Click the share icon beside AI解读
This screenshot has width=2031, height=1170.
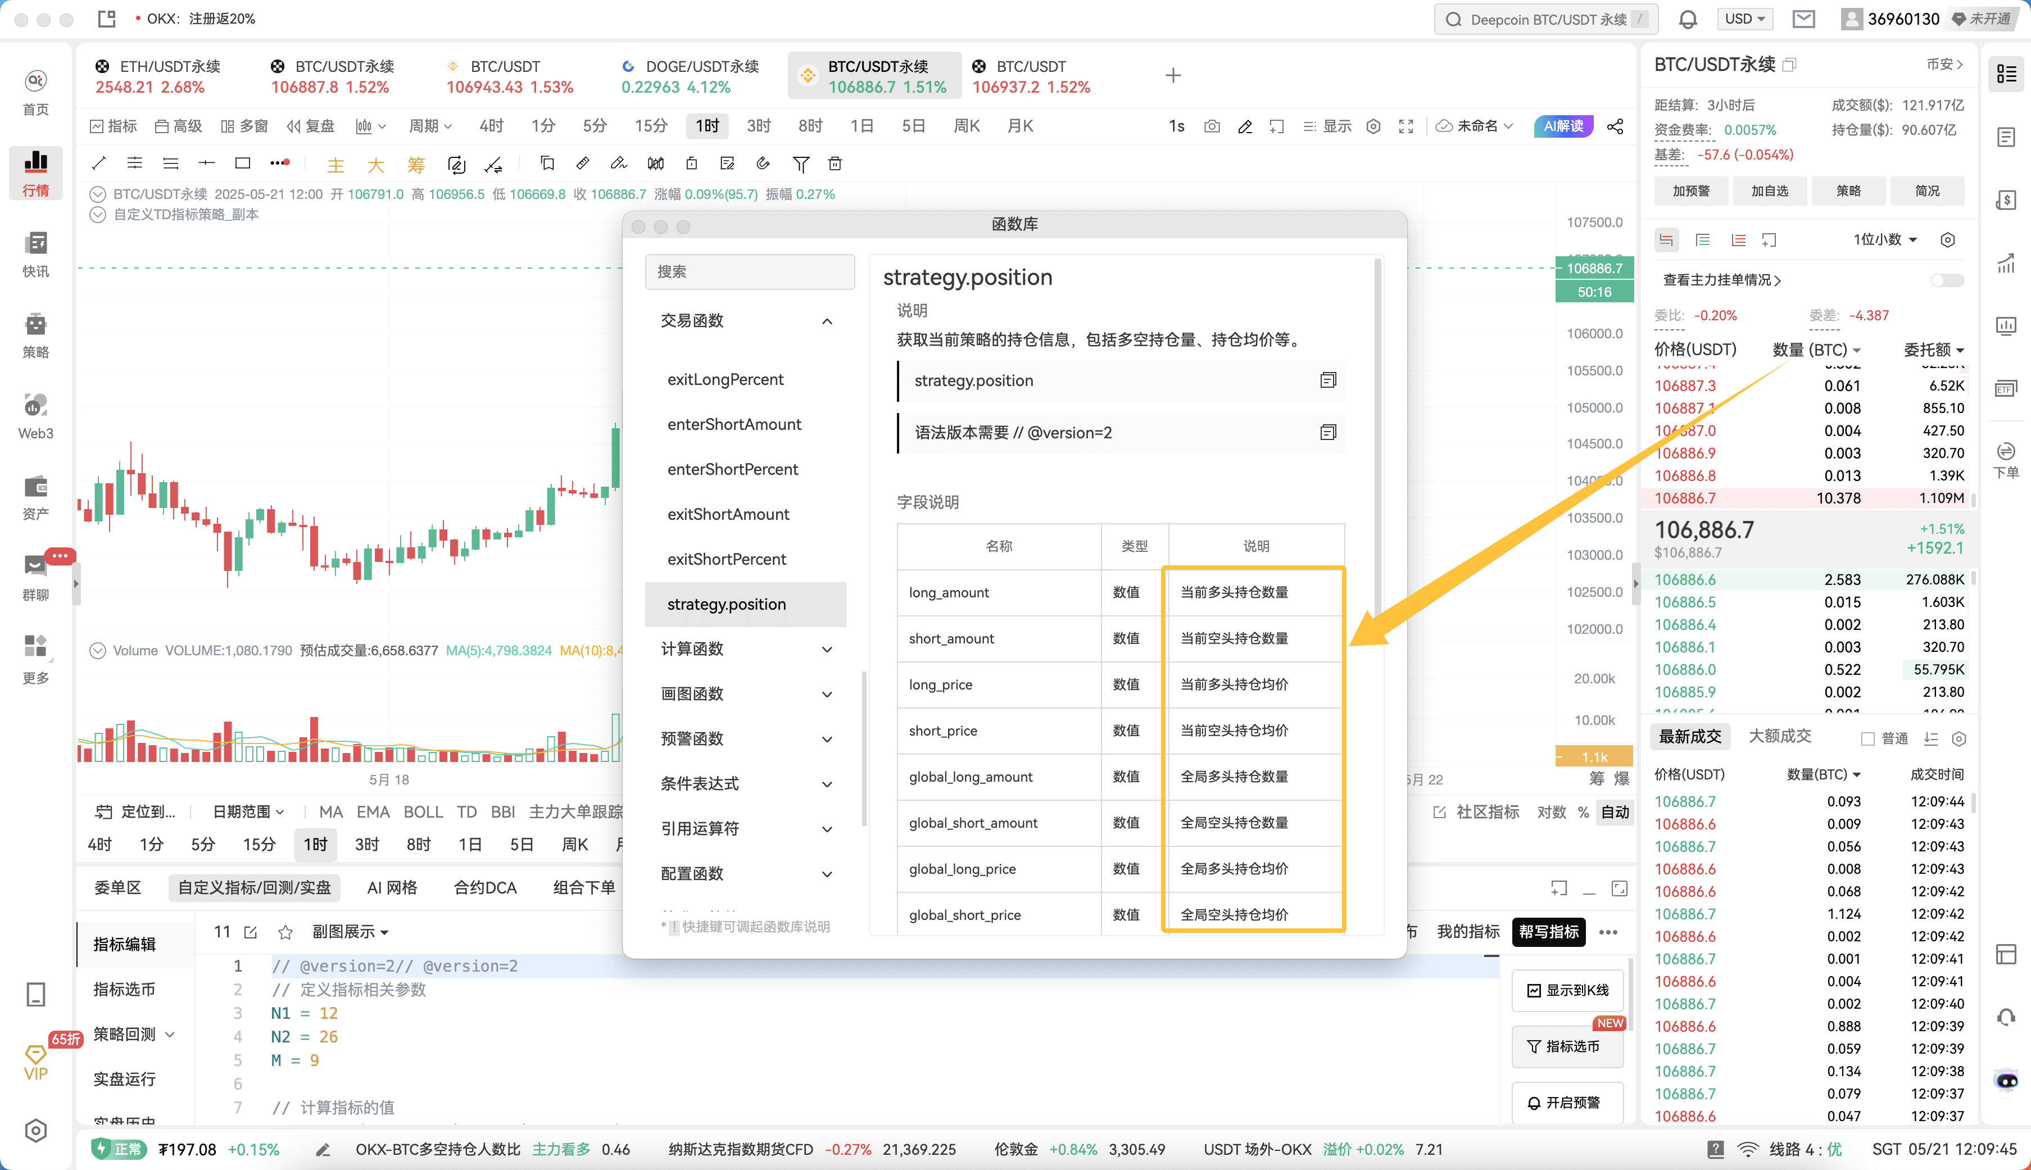(1615, 126)
